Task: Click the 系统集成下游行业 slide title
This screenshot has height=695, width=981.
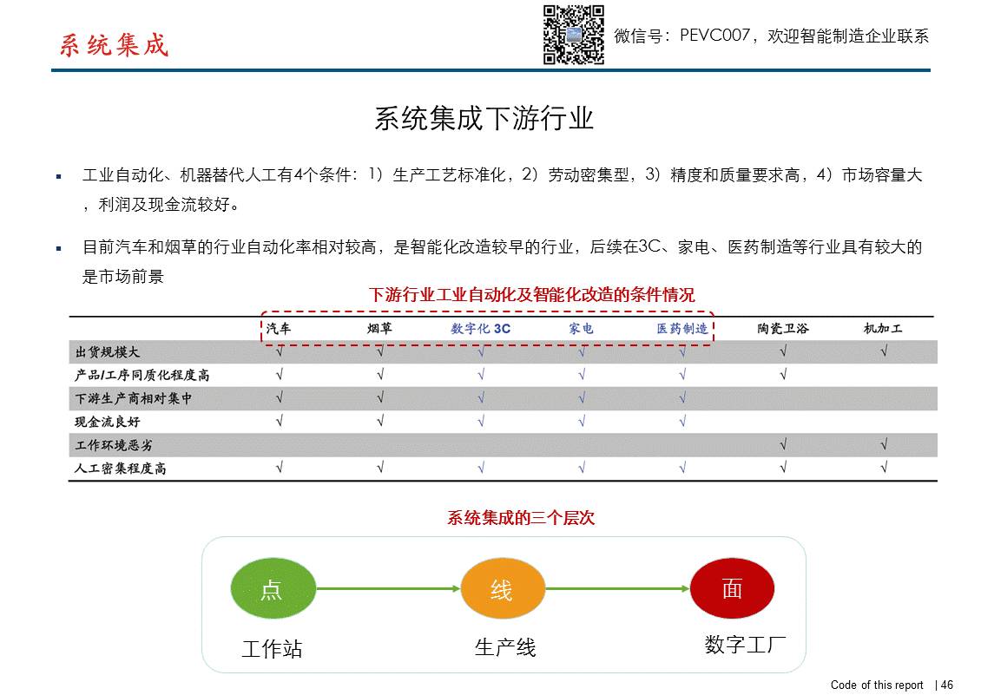Action: 484,119
